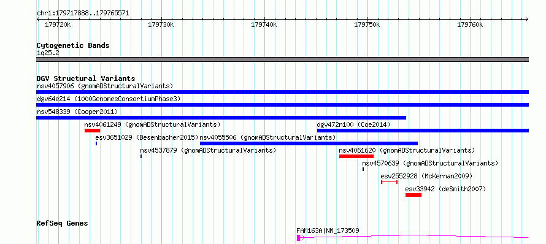Select the blue bar under nsv4057906

(282, 92)
